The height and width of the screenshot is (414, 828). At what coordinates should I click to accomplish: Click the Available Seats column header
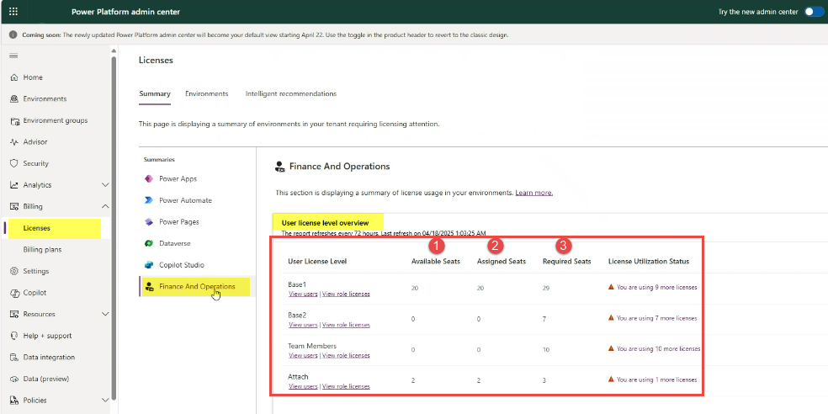coord(436,261)
